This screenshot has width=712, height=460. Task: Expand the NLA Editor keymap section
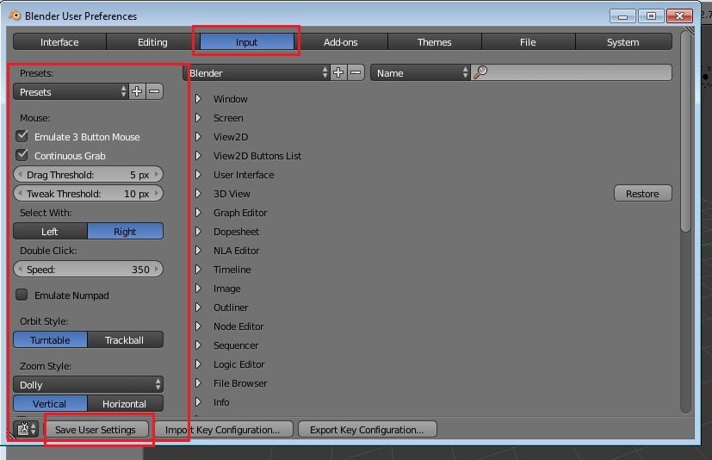click(x=198, y=251)
